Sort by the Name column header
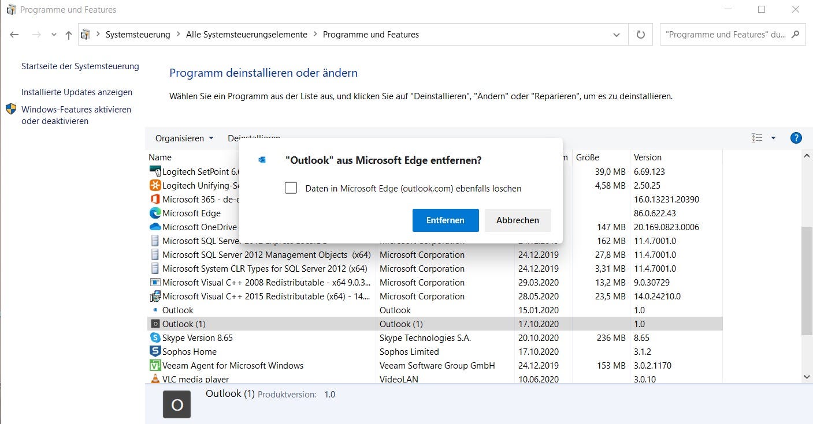The image size is (813, 424). (x=160, y=157)
